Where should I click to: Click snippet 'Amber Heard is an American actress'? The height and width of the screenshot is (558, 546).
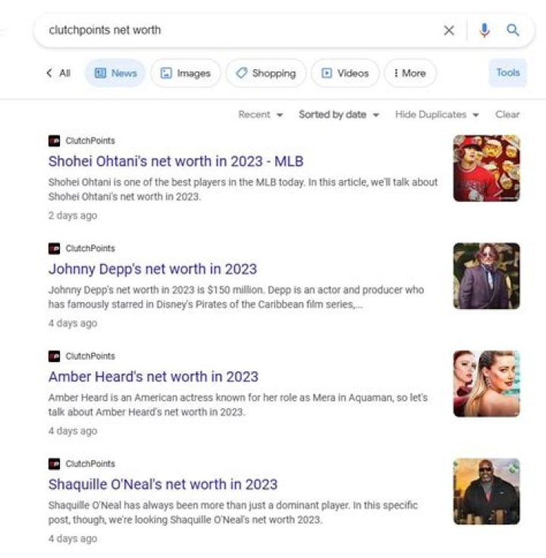point(238,405)
